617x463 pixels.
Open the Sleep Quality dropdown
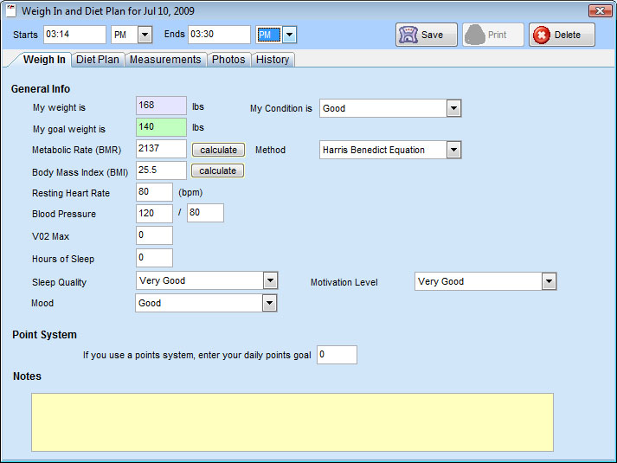[270, 280]
